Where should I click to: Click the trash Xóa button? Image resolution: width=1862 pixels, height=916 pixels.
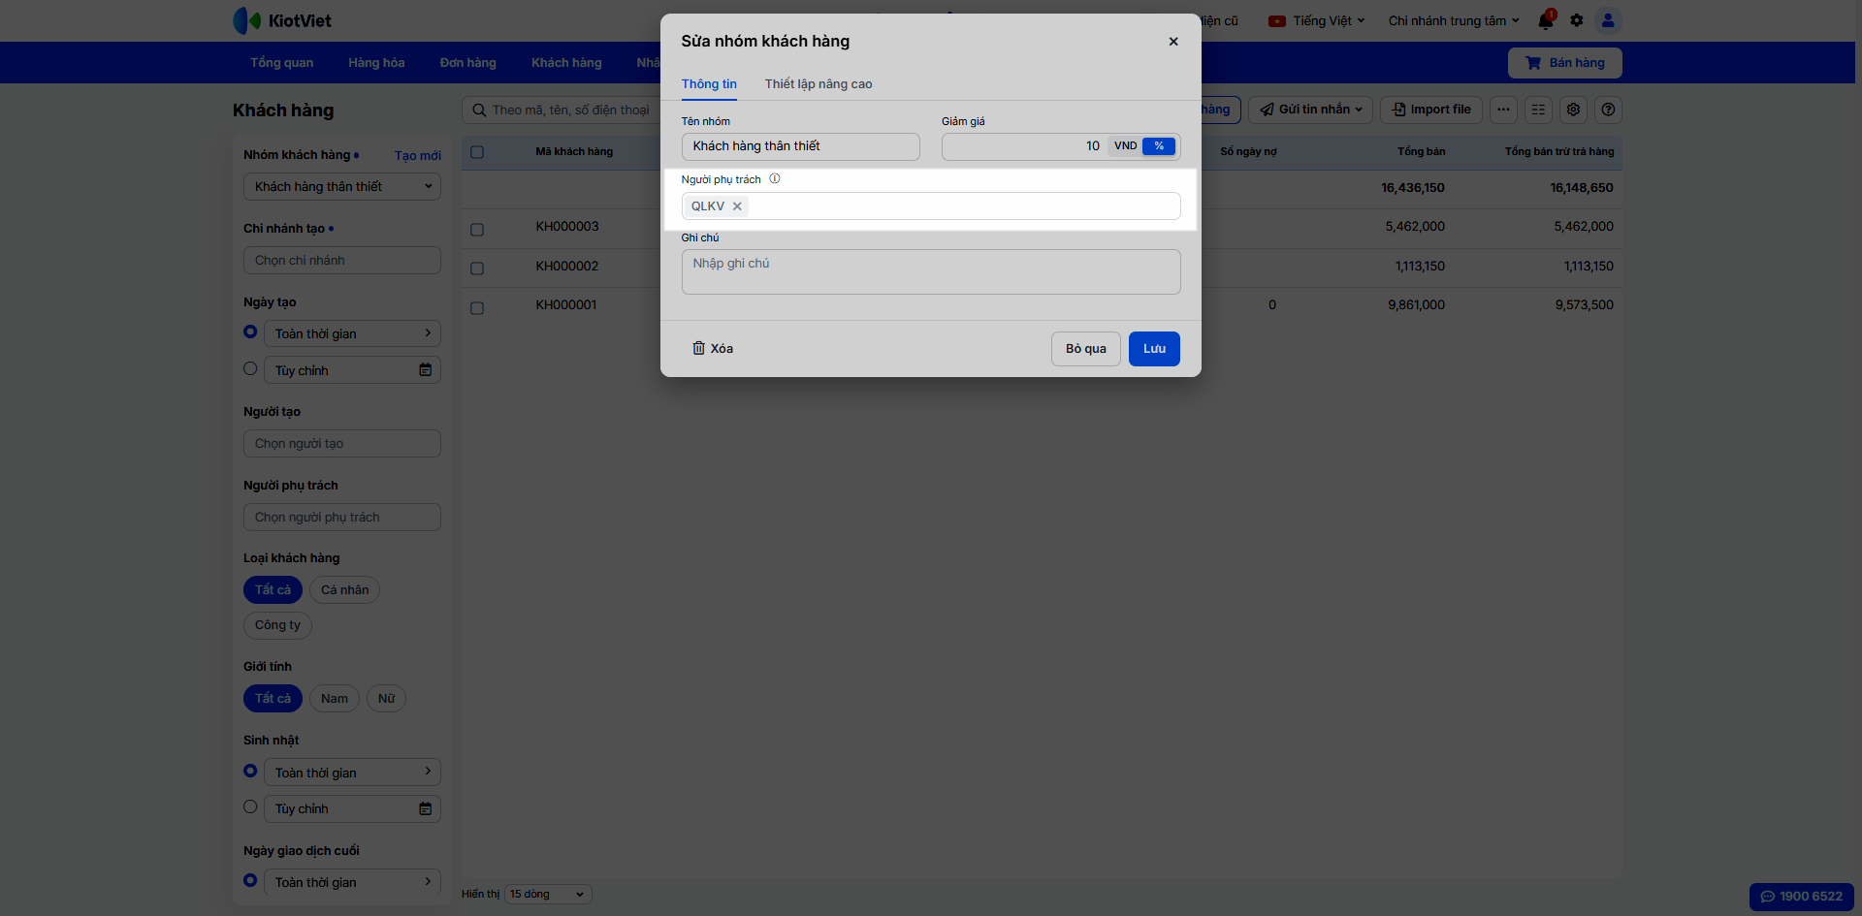coord(713,349)
